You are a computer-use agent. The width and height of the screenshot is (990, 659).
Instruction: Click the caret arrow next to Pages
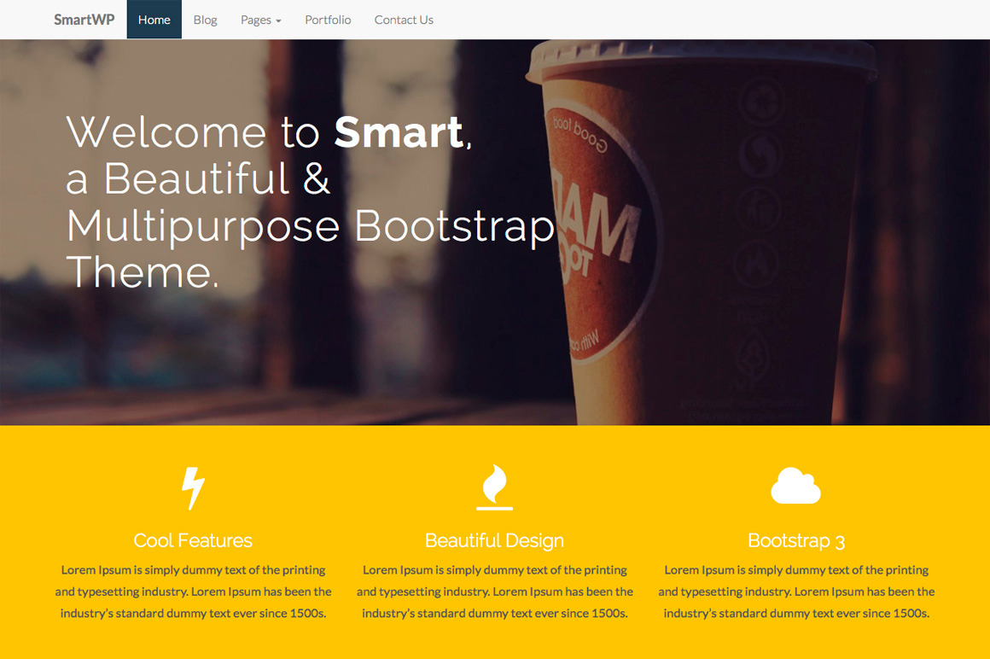(x=277, y=20)
